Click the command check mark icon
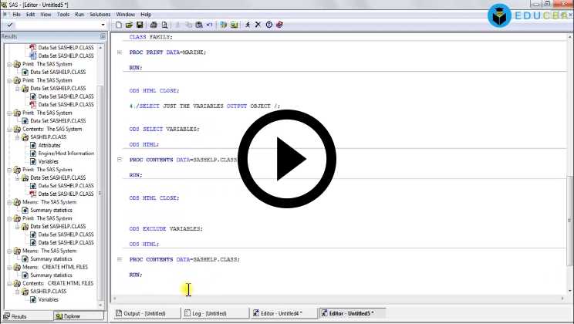574x324 pixels. pos(6,25)
